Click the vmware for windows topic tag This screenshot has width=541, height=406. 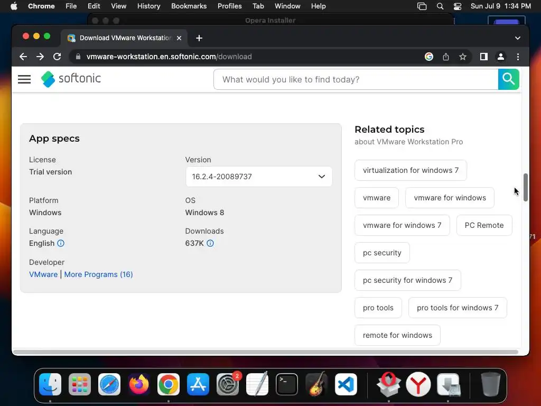450,198
